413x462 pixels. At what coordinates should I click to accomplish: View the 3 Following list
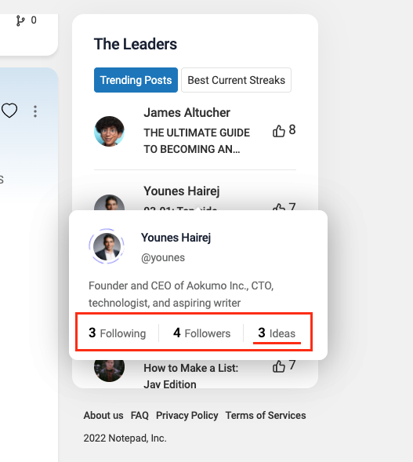tap(117, 333)
